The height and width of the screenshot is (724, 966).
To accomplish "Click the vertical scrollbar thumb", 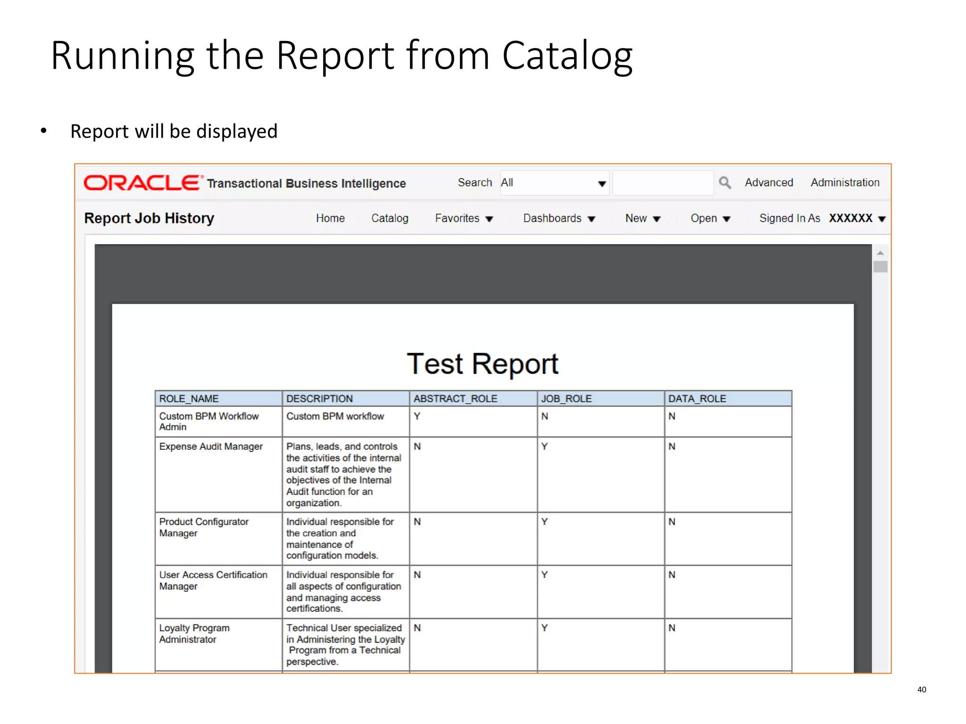I will [880, 267].
